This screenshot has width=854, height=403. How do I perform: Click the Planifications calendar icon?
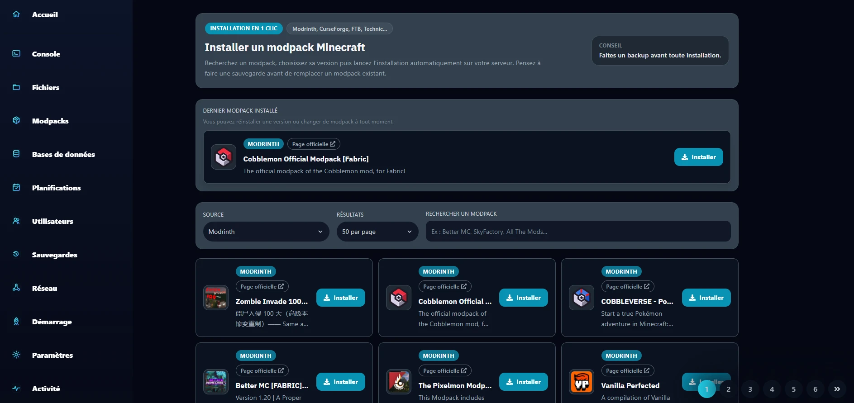16,187
